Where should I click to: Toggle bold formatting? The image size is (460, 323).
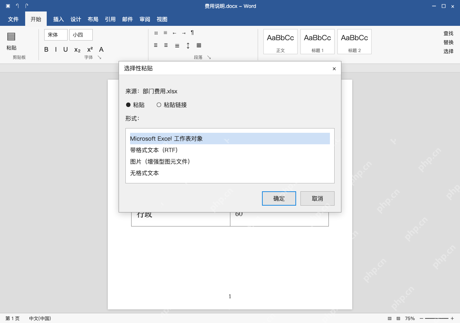click(46, 50)
